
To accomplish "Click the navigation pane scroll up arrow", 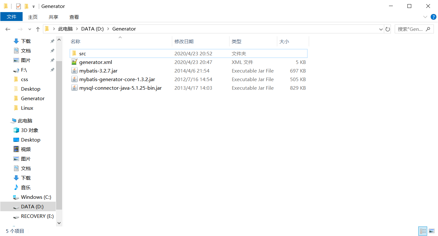I will click(59, 40).
